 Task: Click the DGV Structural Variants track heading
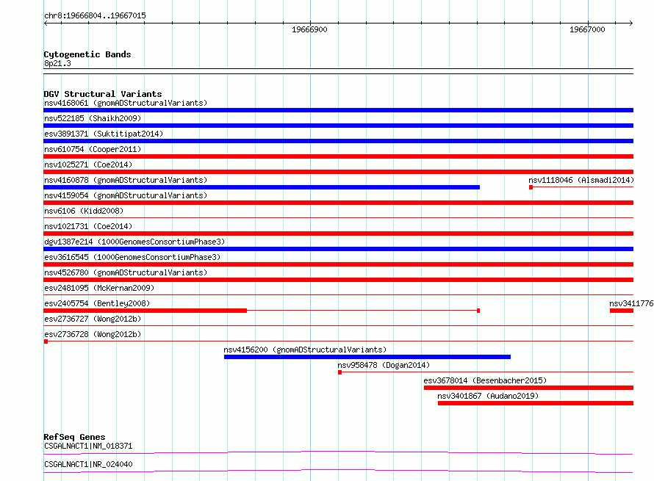[103, 94]
